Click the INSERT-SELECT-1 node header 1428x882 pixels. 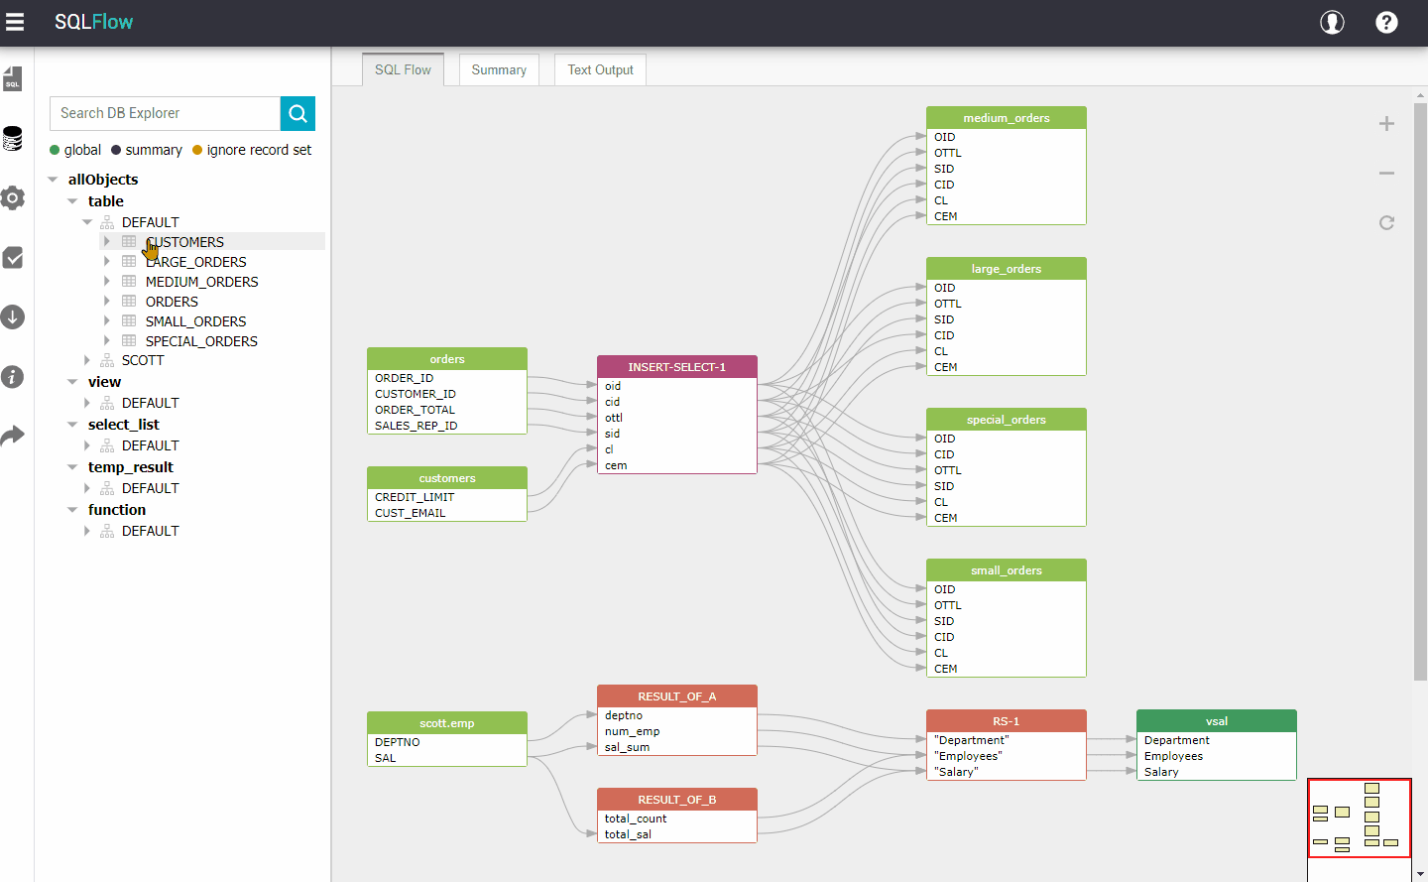point(677,367)
